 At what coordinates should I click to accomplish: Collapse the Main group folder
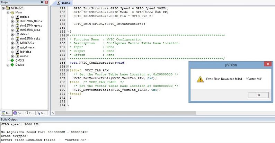[x=8, y=12]
